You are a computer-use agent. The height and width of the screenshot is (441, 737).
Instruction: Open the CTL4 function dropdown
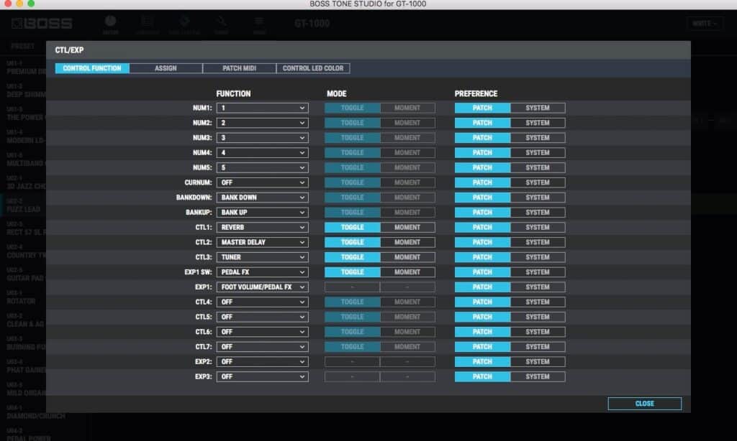pos(262,302)
